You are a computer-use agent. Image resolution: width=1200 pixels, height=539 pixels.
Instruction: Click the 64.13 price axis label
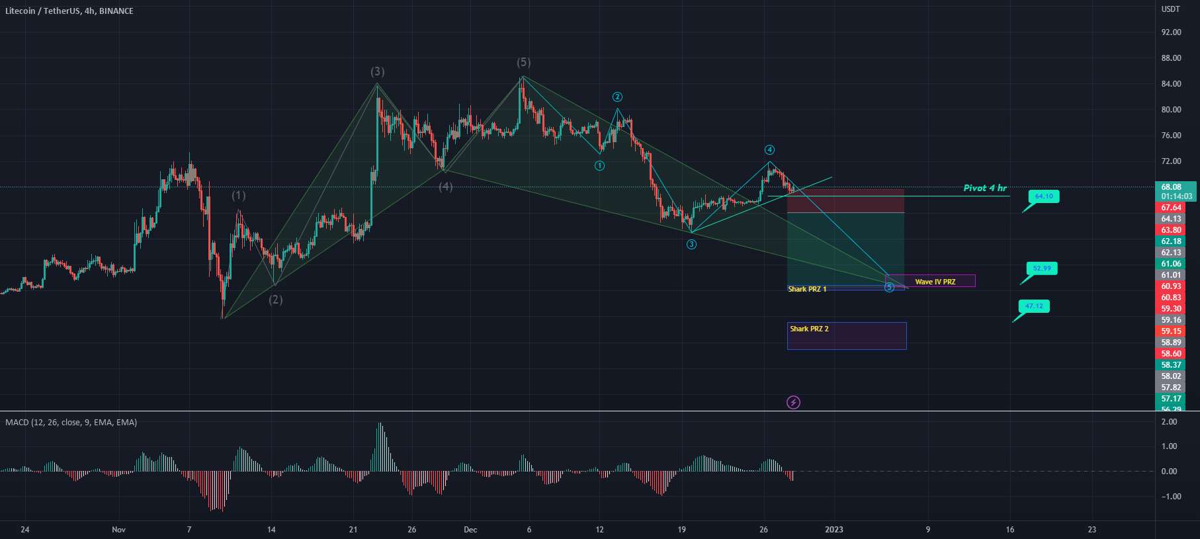click(x=1171, y=219)
